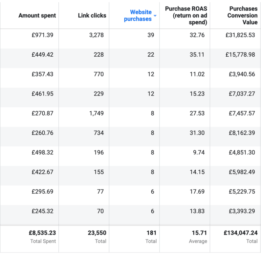The image size is (261, 254).
Task: Click the £8,535.23 Total Spent summary
Action: pyautogui.click(x=42, y=233)
